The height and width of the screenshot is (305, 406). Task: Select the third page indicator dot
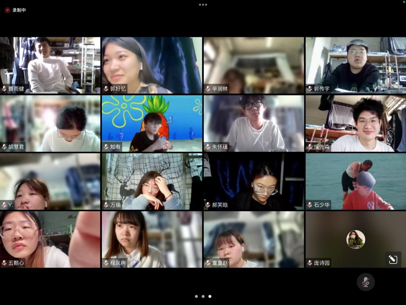210,296
